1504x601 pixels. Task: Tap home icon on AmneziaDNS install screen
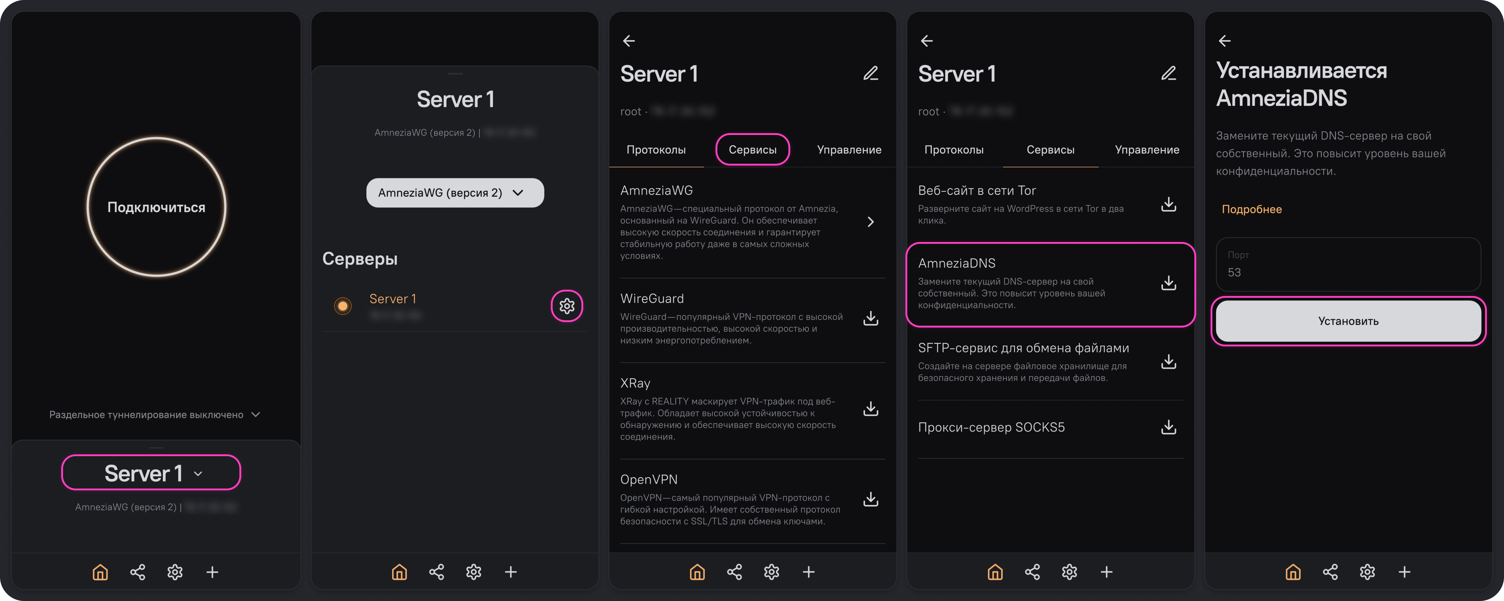1293,572
